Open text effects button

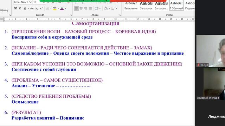[x=48, y=8]
